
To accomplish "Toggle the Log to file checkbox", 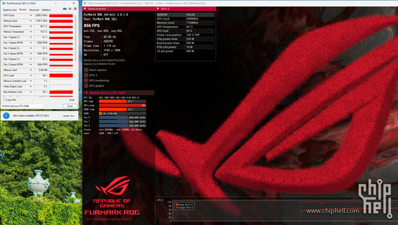I will 4,100.
